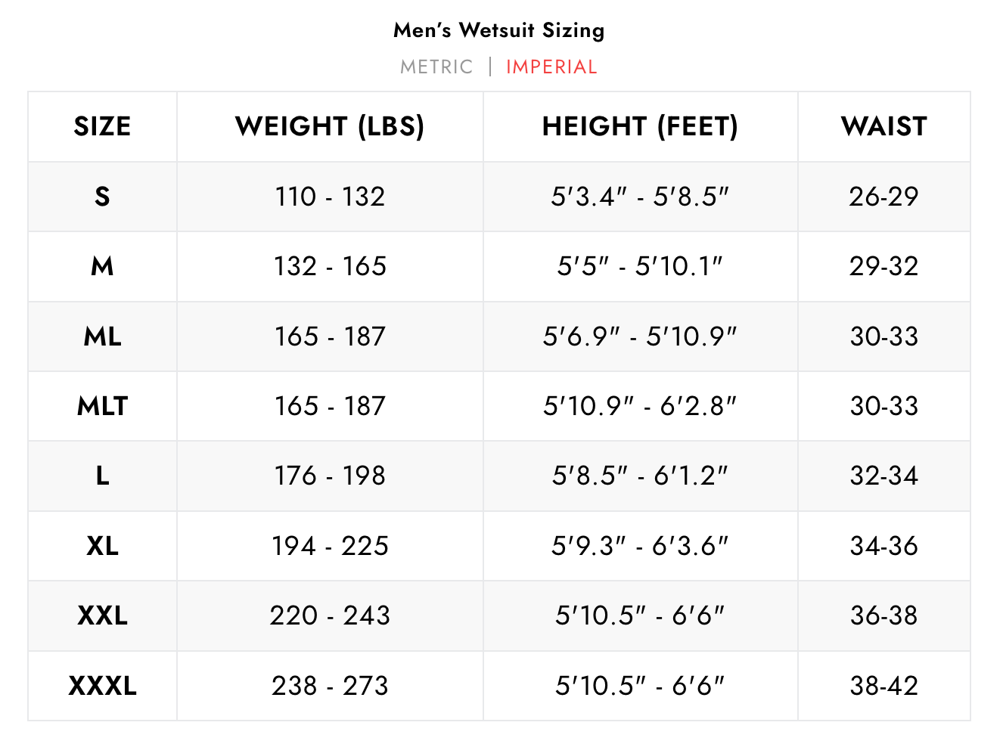The width and height of the screenshot is (1003, 744).
Task: Select the XXXL size row label
Action: 102,686
